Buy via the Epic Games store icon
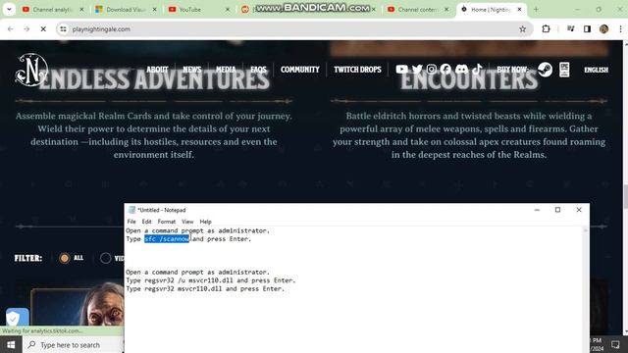The image size is (628, 353). [564, 70]
